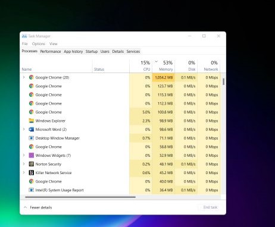Expand the Microsoft Word (2) group
This screenshot has height=227, width=275.
pyautogui.click(x=24, y=129)
